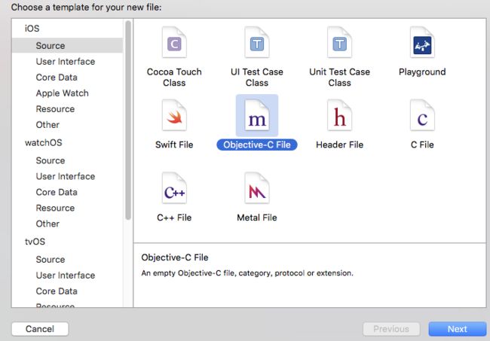Select the C++ File template icon

coord(174,188)
